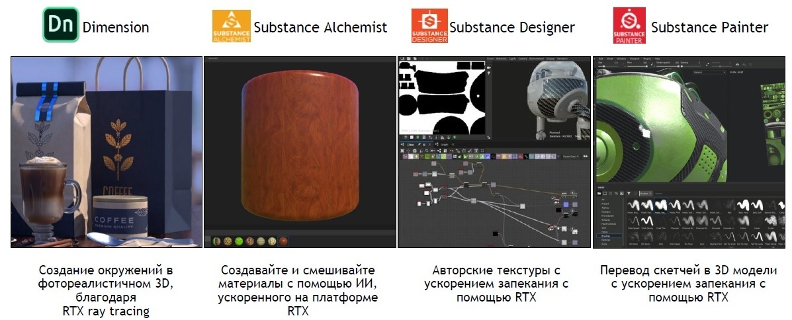Click the histogram icon below Designer 2D view
The width and height of the screenshot is (792, 320).
pos(443,138)
